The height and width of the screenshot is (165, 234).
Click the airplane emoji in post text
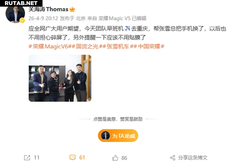point(127,28)
